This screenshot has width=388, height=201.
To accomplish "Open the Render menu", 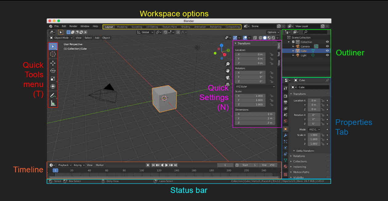I will click(x=73, y=26).
